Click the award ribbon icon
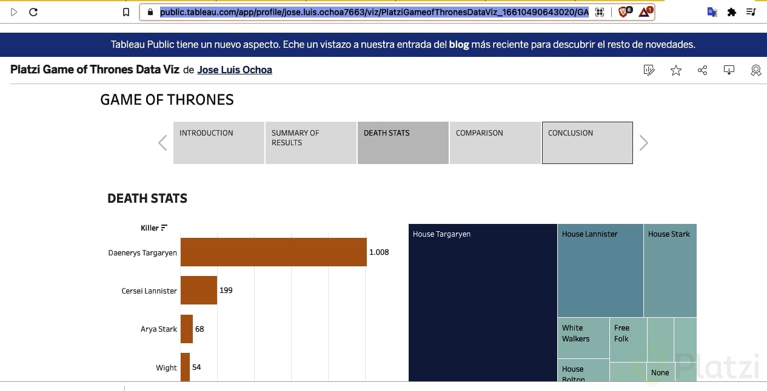Screen dimensions: 767x391 755,71
